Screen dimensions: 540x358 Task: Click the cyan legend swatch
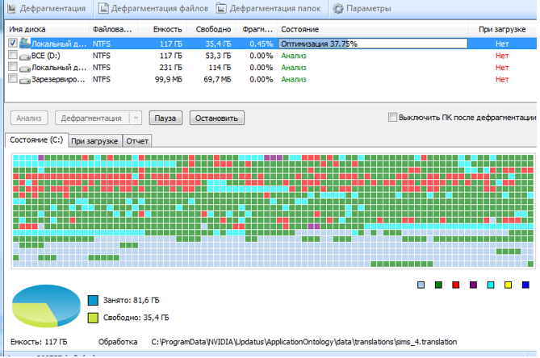[x=491, y=285]
